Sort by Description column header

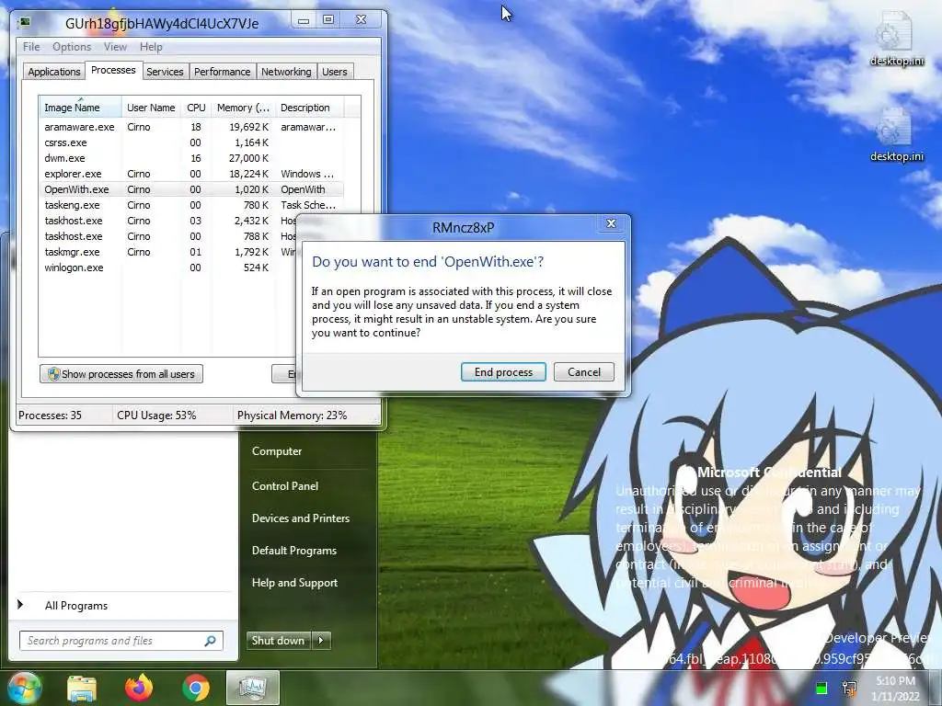point(310,108)
